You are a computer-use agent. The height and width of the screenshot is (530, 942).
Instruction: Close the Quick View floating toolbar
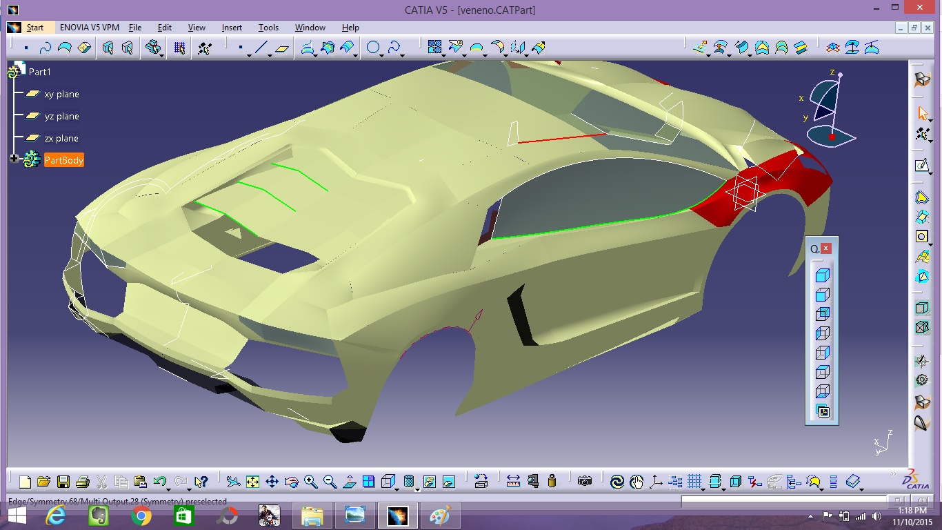(x=826, y=248)
